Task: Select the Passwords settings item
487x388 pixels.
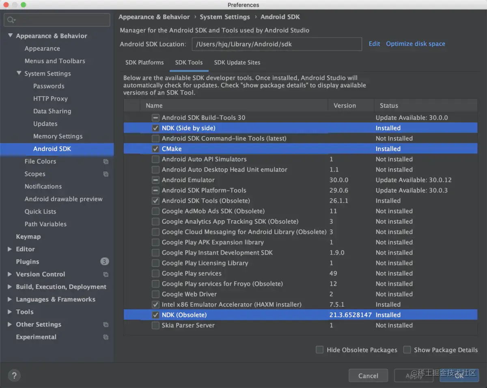Action: [x=49, y=86]
